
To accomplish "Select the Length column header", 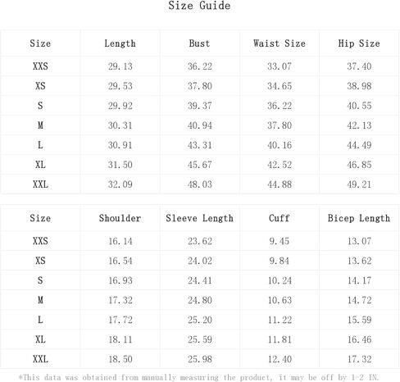I will pyautogui.click(x=120, y=43).
